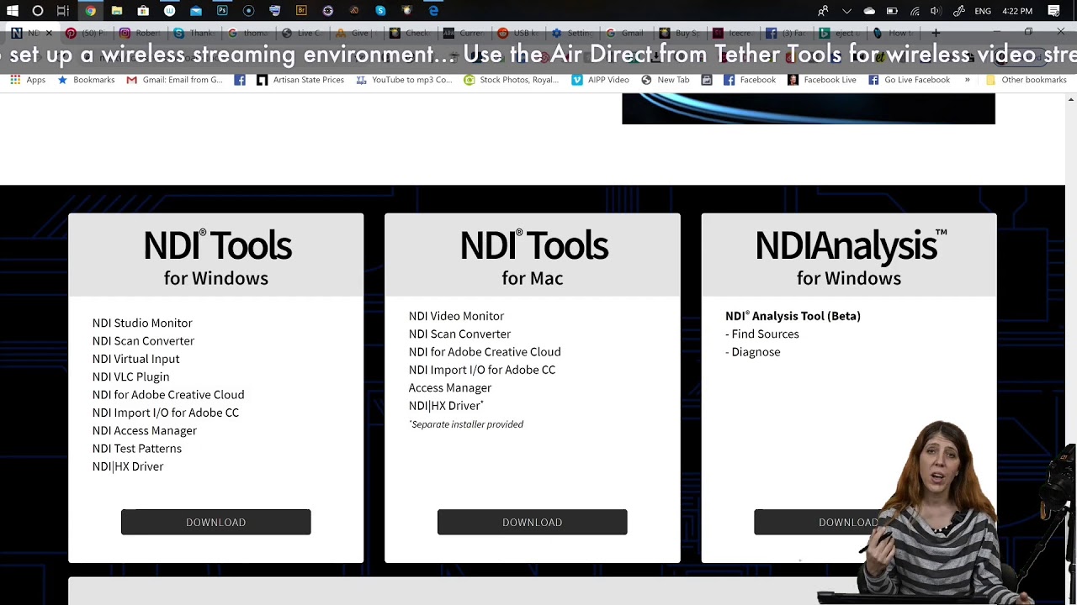Switch to the Gmail browser tab

tap(625, 33)
